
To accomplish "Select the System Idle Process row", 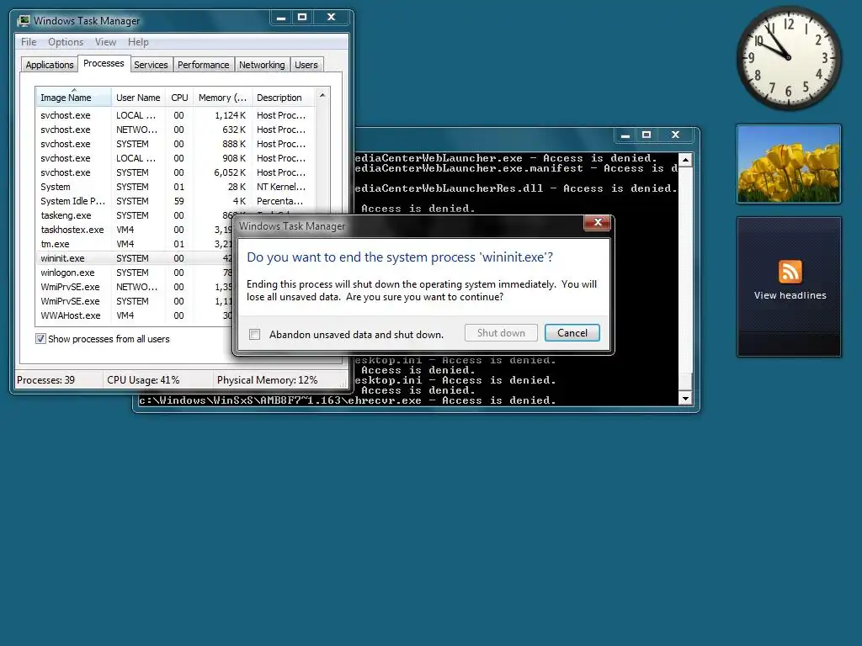I will 175,201.
